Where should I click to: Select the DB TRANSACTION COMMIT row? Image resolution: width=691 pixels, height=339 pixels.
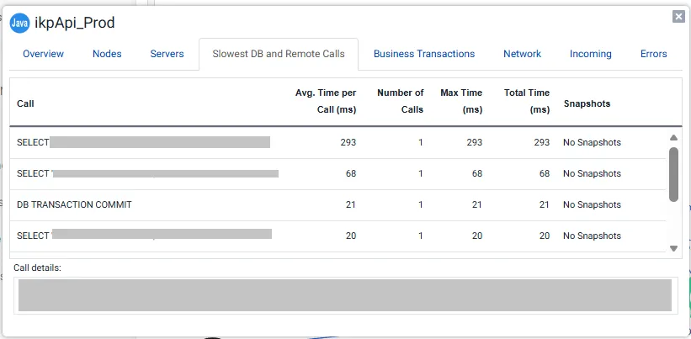pyautogui.click(x=74, y=204)
